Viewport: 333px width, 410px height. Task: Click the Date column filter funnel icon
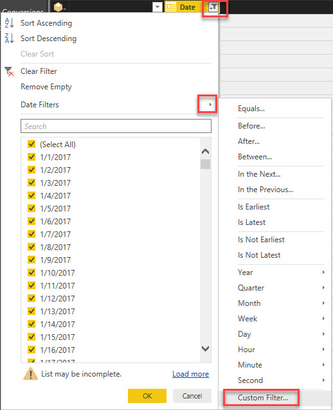tap(213, 7)
